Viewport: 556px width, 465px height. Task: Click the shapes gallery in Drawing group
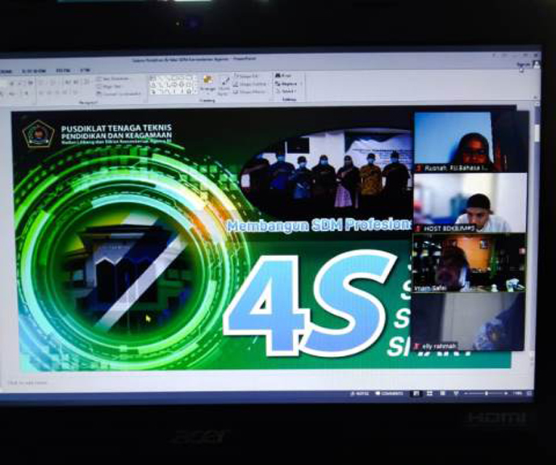click(x=173, y=83)
